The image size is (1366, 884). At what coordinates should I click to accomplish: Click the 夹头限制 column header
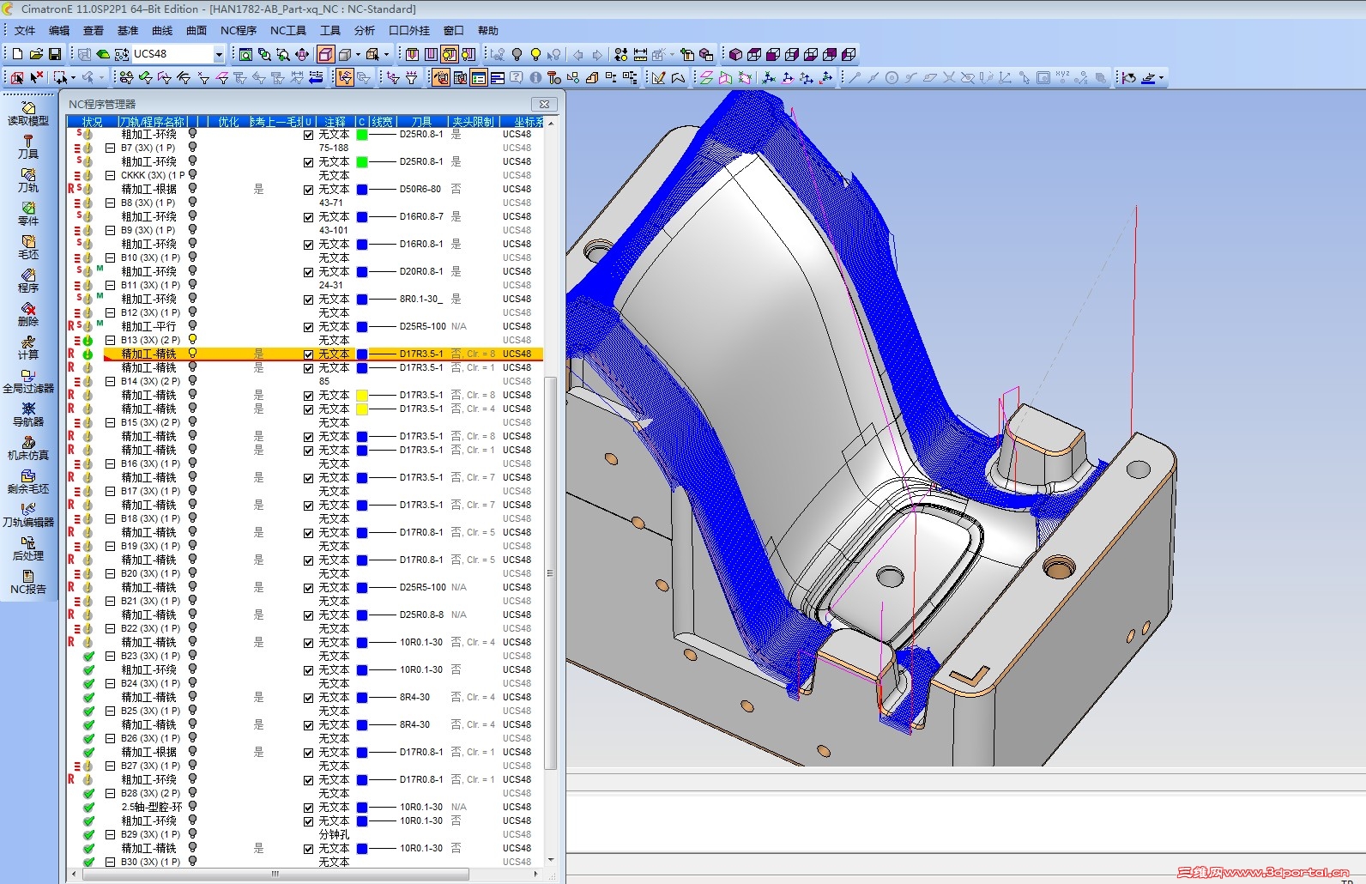tap(473, 122)
